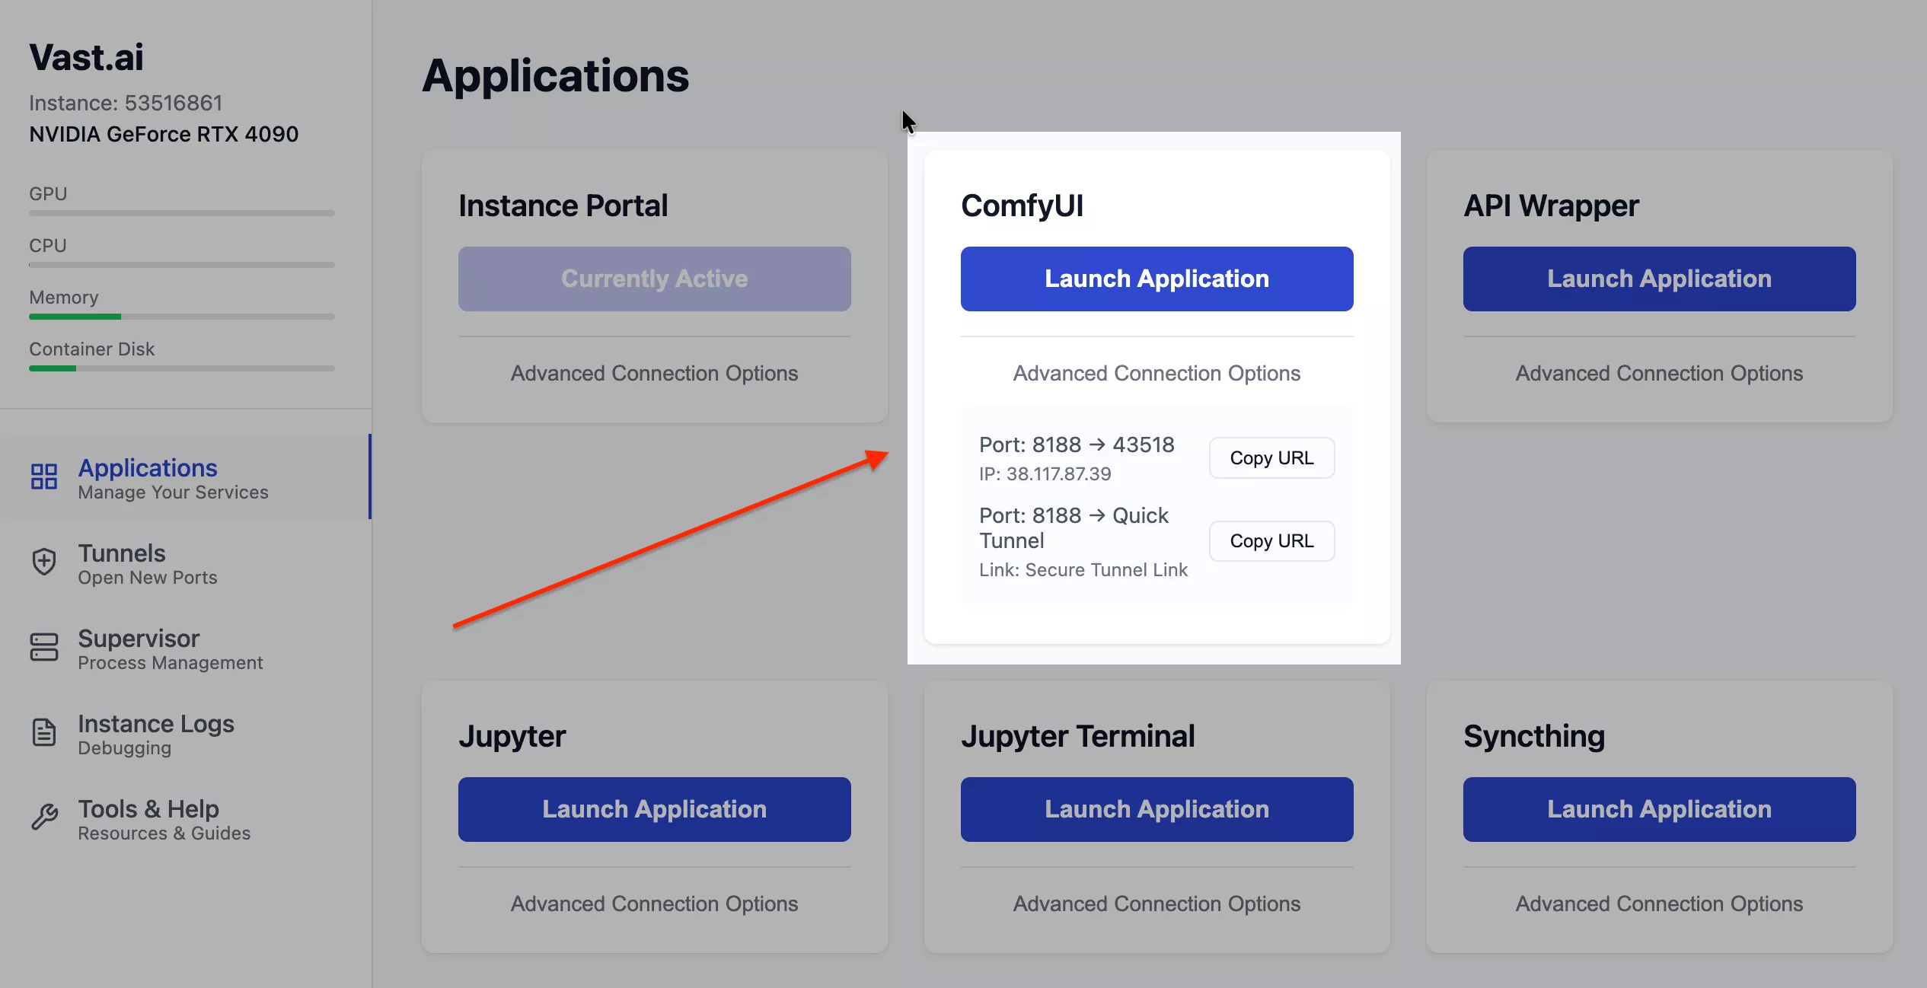The image size is (1927, 988).
Task: Click the Vast.ai logo title
Action: pyautogui.click(x=86, y=57)
